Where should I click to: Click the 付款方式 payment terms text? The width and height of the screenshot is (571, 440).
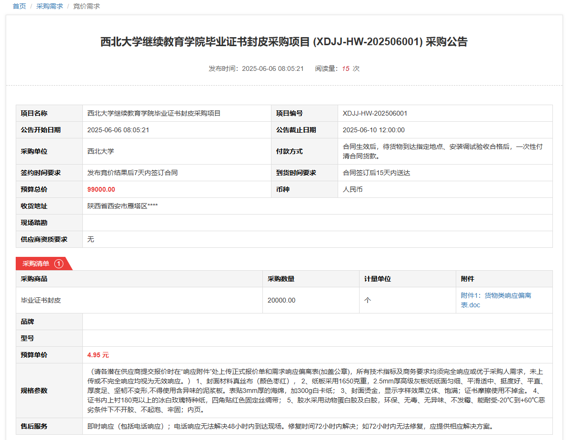[442, 151]
